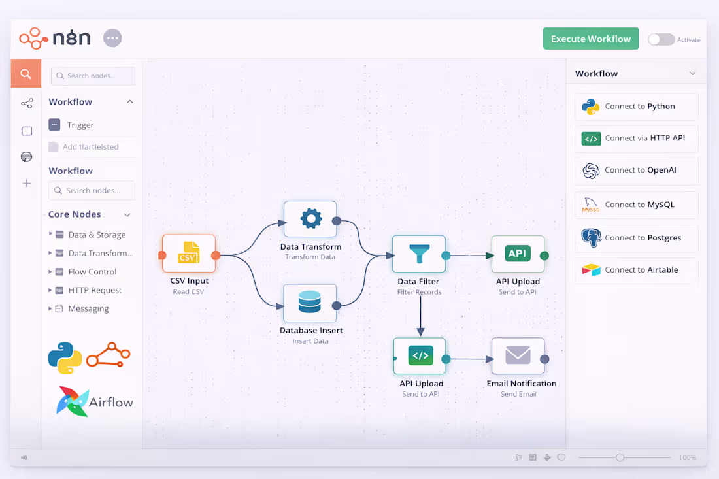This screenshot has height=479, width=719.
Task: Click the Data Filter funnel icon
Action: tap(419, 254)
